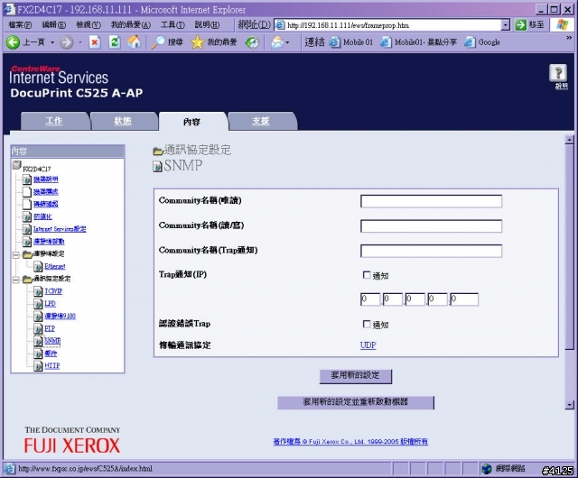Click the 連接埠設定 folder icon in tree
578x478 pixels.
click(27, 253)
